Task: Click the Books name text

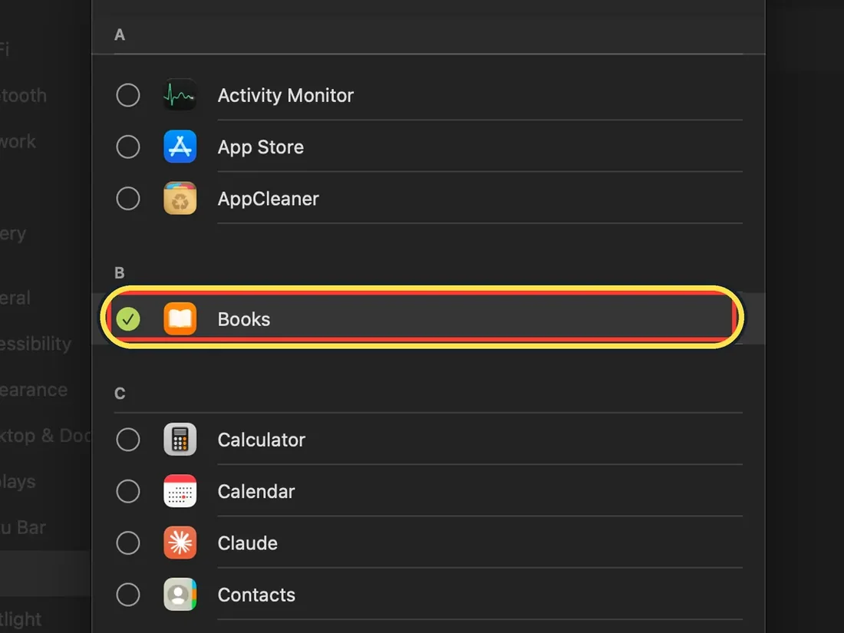Action: (x=244, y=319)
